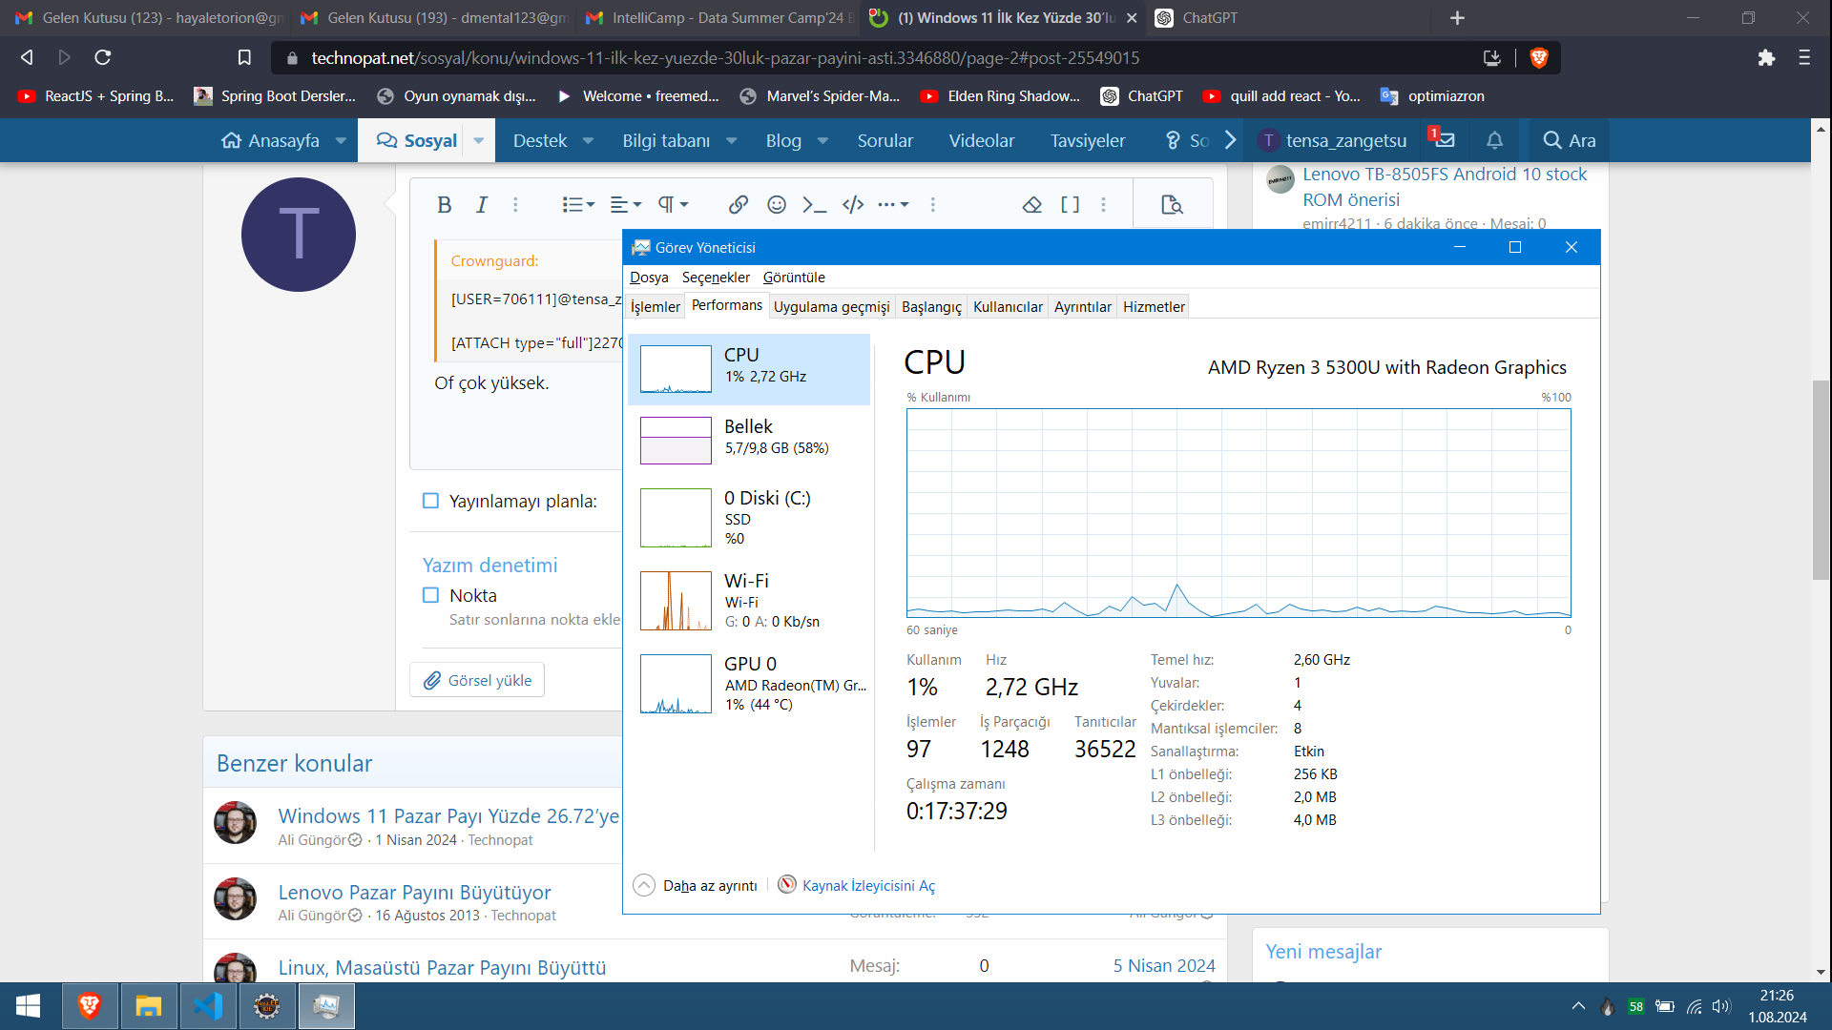This screenshot has width=1832, height=1030.
Task: Click the Görsel yükle button
Action: coord(478,680)
